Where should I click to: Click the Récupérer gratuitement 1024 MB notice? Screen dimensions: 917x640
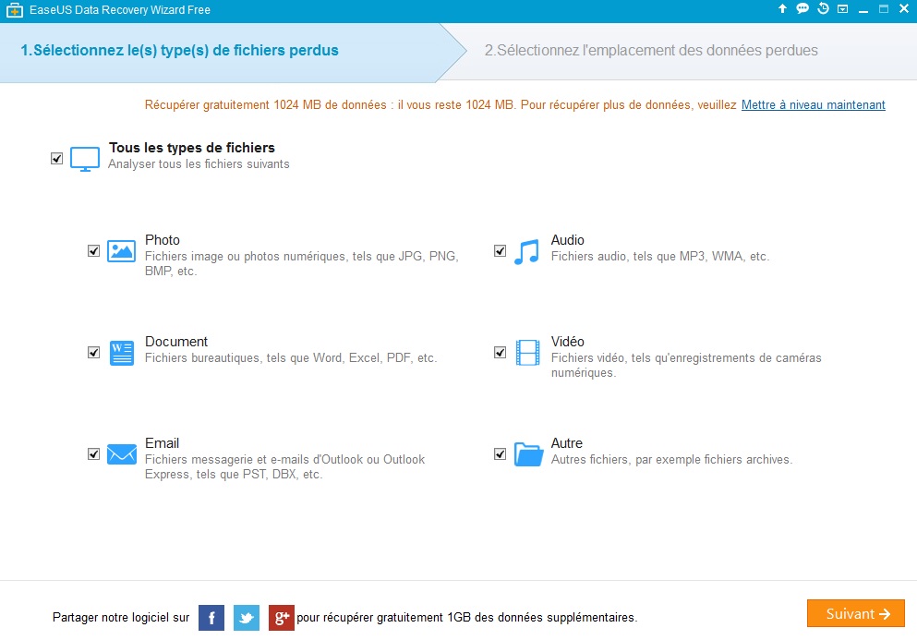pos(440,104)
